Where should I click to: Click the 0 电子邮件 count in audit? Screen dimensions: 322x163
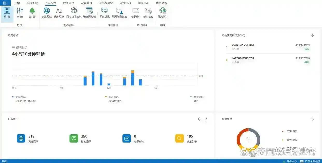click(x=135, y=136)
